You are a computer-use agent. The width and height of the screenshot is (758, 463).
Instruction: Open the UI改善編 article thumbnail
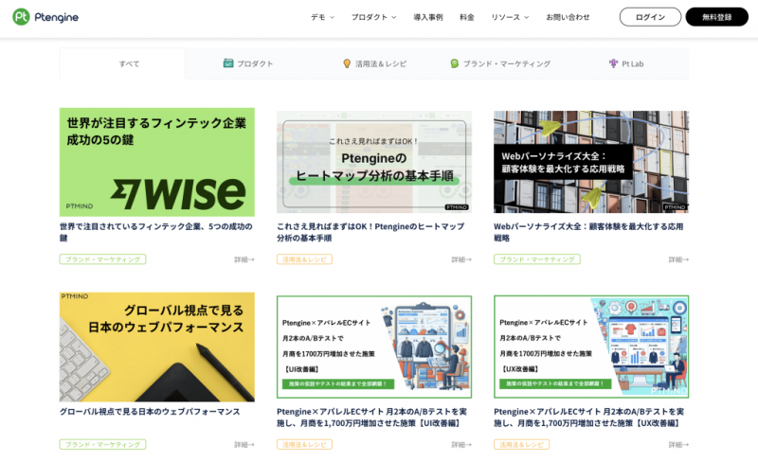pos(374,347)
